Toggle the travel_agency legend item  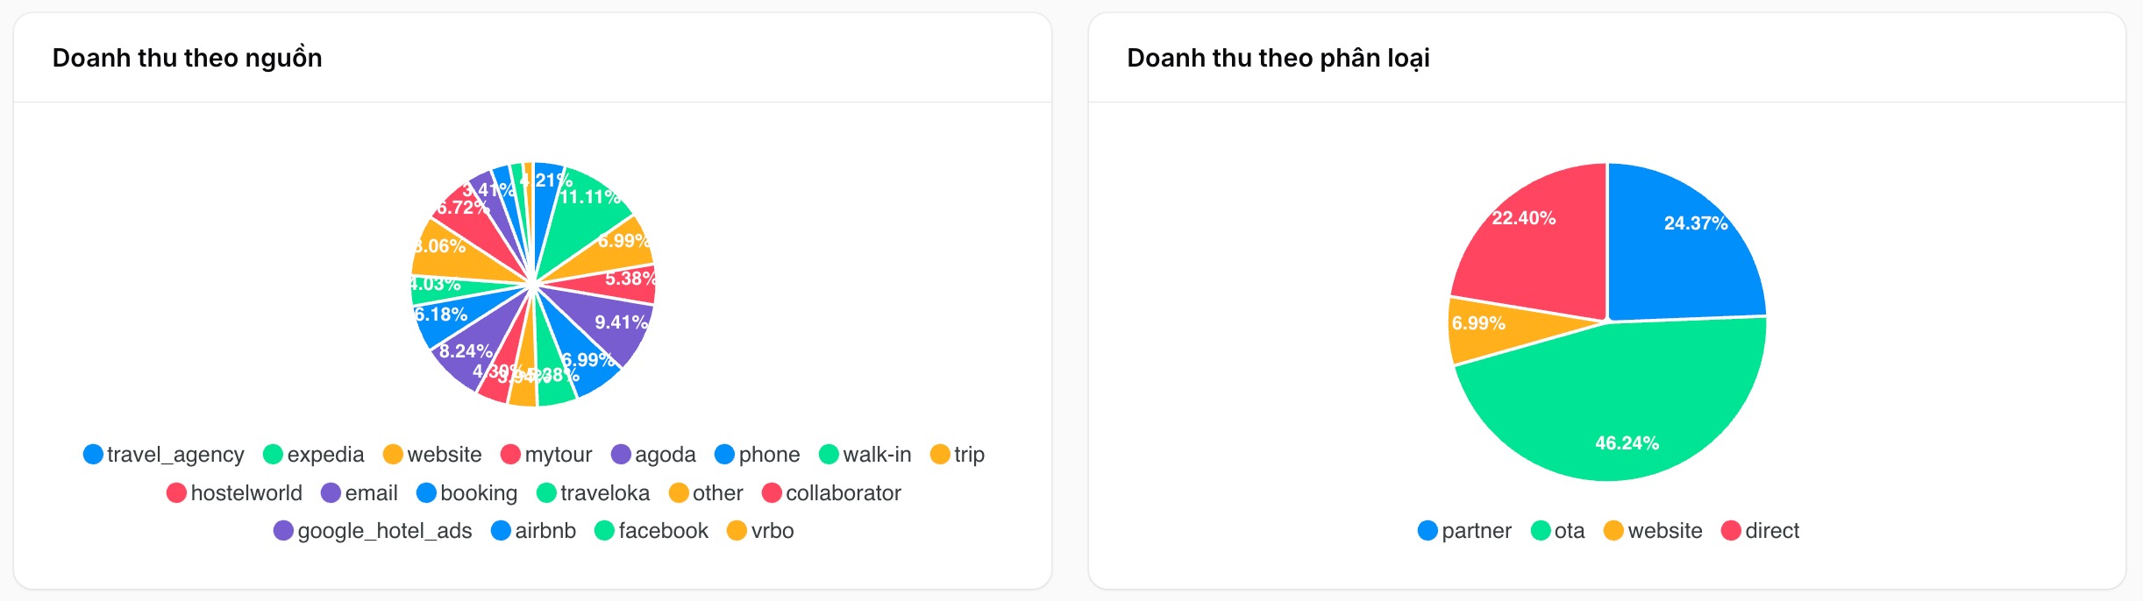[164, 455]
